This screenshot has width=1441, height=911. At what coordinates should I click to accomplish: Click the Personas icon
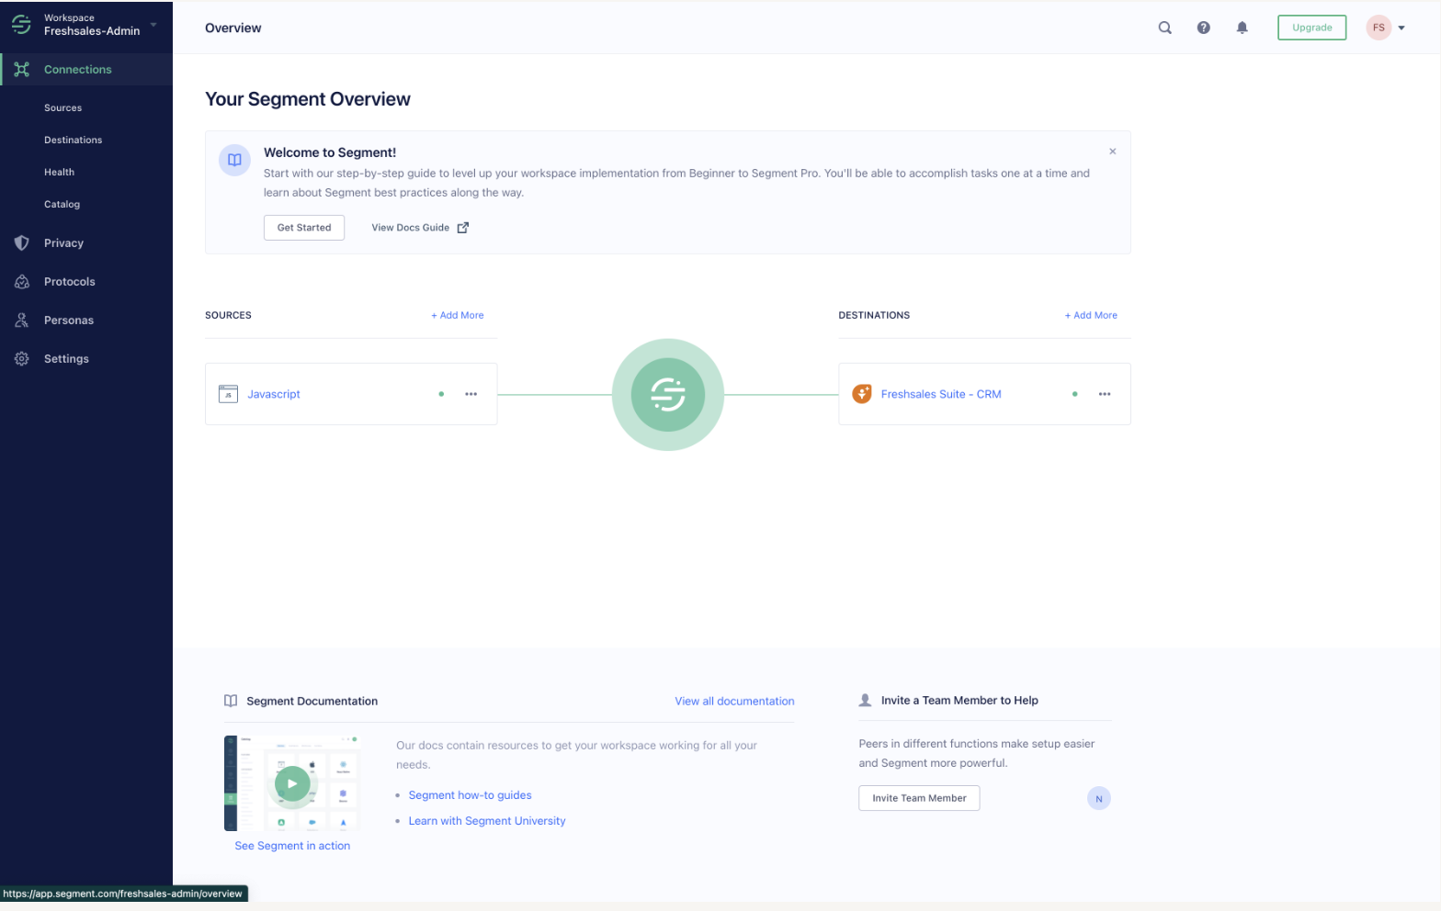click(22, 321)
